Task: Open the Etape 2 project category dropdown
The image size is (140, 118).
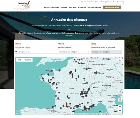Action: [74, 52]
